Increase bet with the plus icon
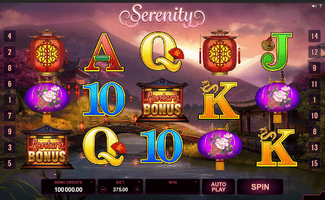This screenshot has height=200, width=325. point(137,189)
